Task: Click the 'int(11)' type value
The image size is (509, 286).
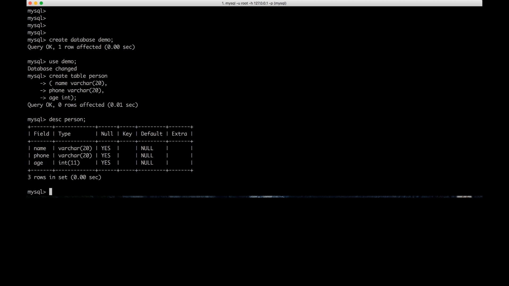Action: coord(69,163)
